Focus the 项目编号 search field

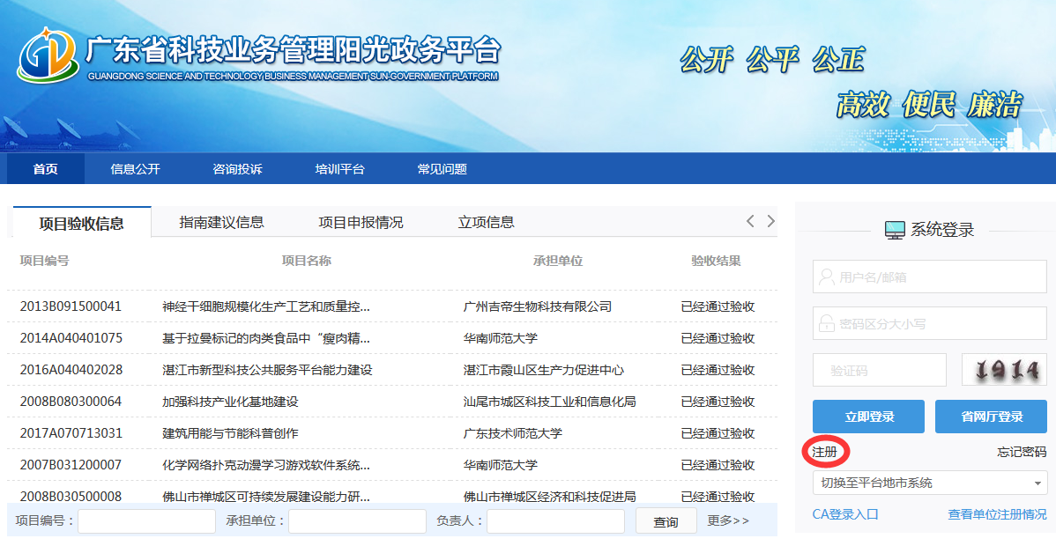tap(147, 521)
